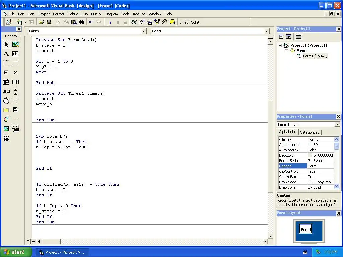Open the Properties Window toolbar icon
Screen dimensions: 343x257
pos(142,22)
